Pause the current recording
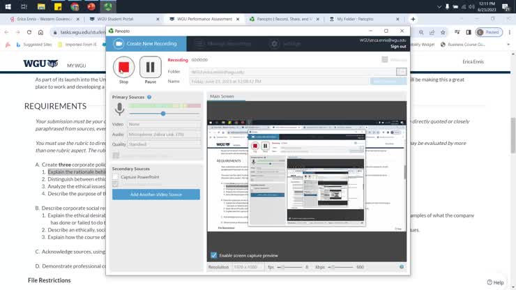The width and height of the screenshot is (516, 290). 150,67
